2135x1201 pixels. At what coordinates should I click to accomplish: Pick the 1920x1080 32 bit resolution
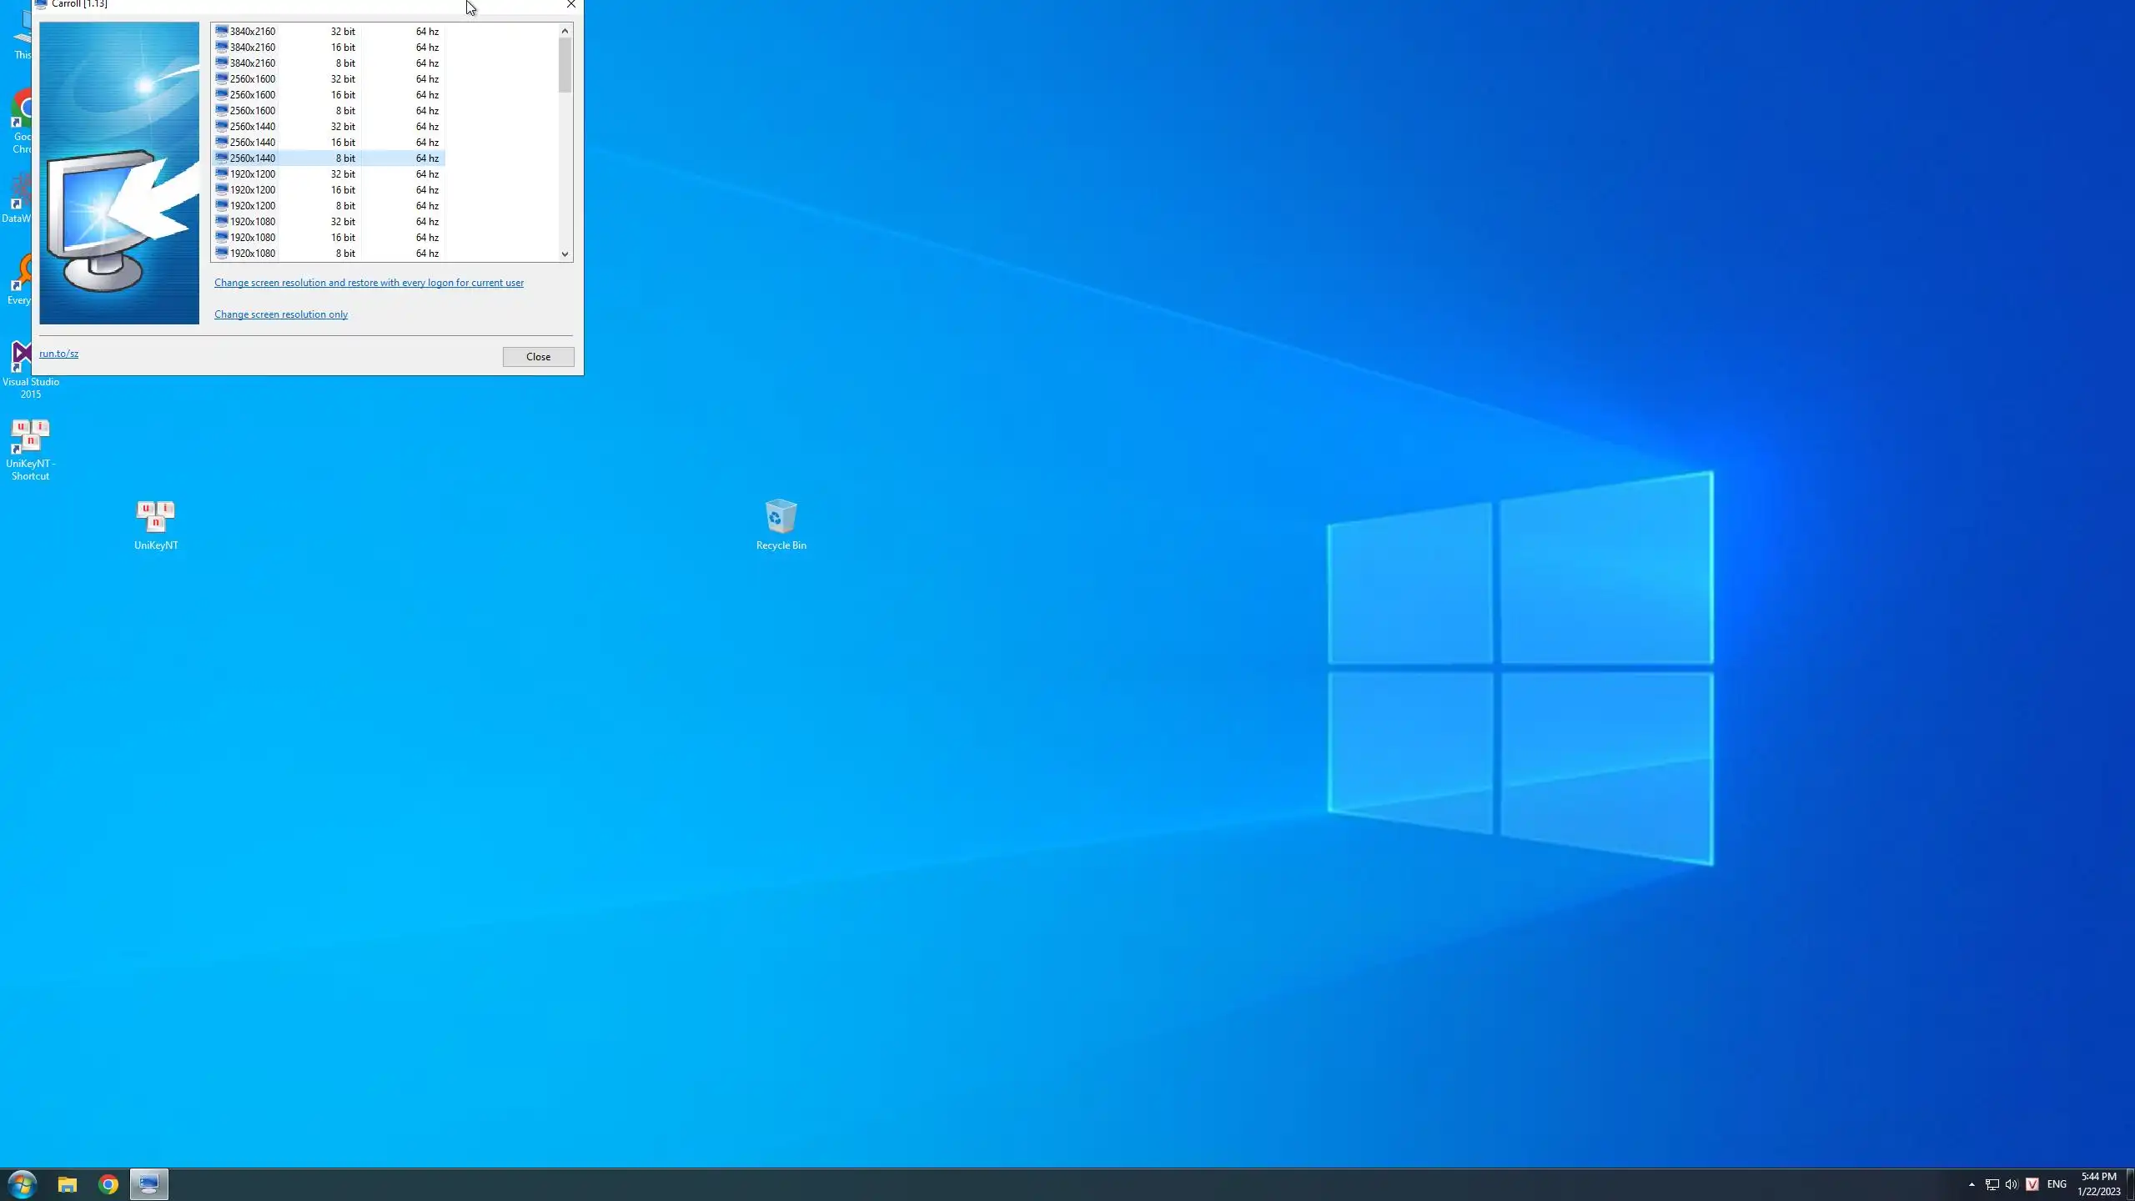pyautogui.click(x=253, y=222)
